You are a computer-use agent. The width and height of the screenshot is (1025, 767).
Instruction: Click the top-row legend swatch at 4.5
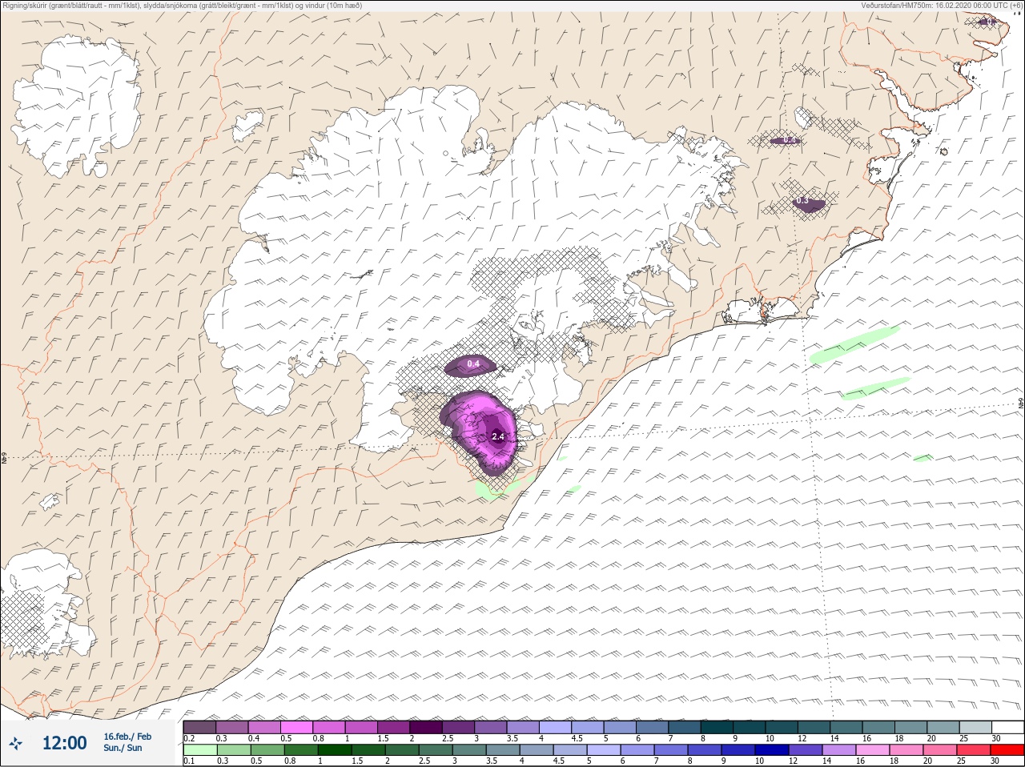pyautogui.click(x=589, y=727)
